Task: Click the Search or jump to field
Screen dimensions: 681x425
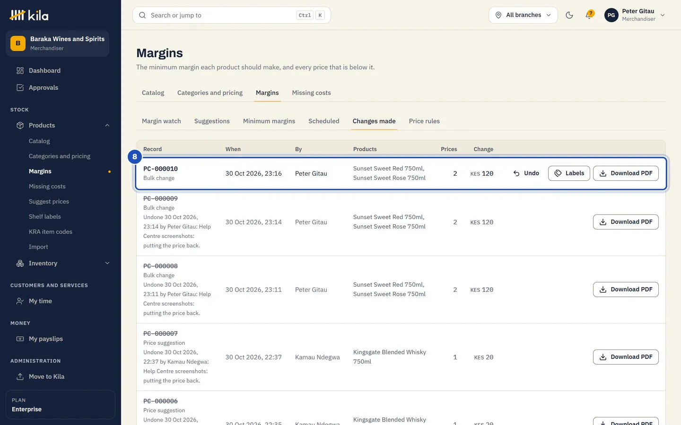Action: tap(232, 15)
